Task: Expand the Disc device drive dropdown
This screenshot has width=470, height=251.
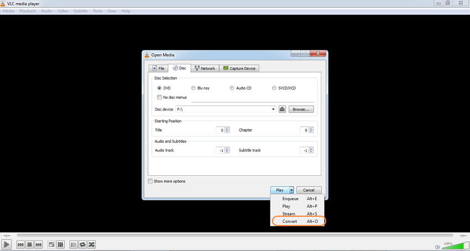Action: point(273,109)
